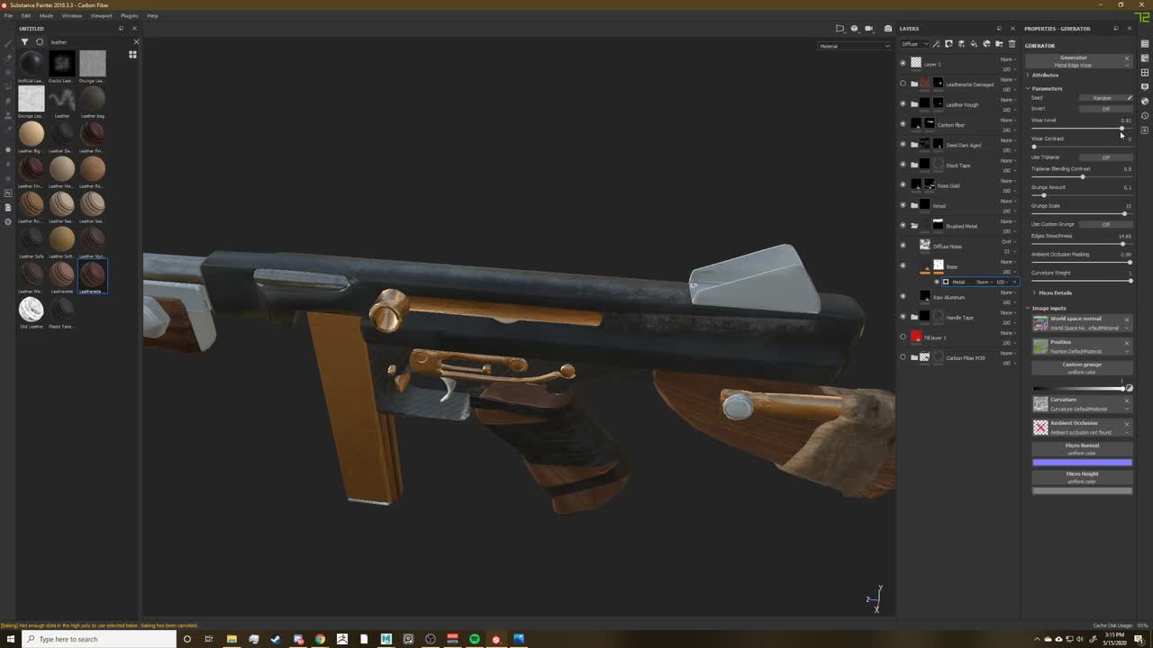1153x648 pixels.
Task: Toggle visibility of the Leatherette Damaged layer
Action: 903,84
